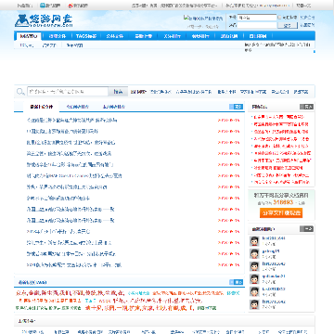The image size is (334, 334).
Task: Open the second tab in the blue navigation bar
Action: (58, 36)
